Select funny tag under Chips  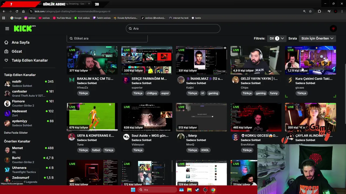(274, 93)
